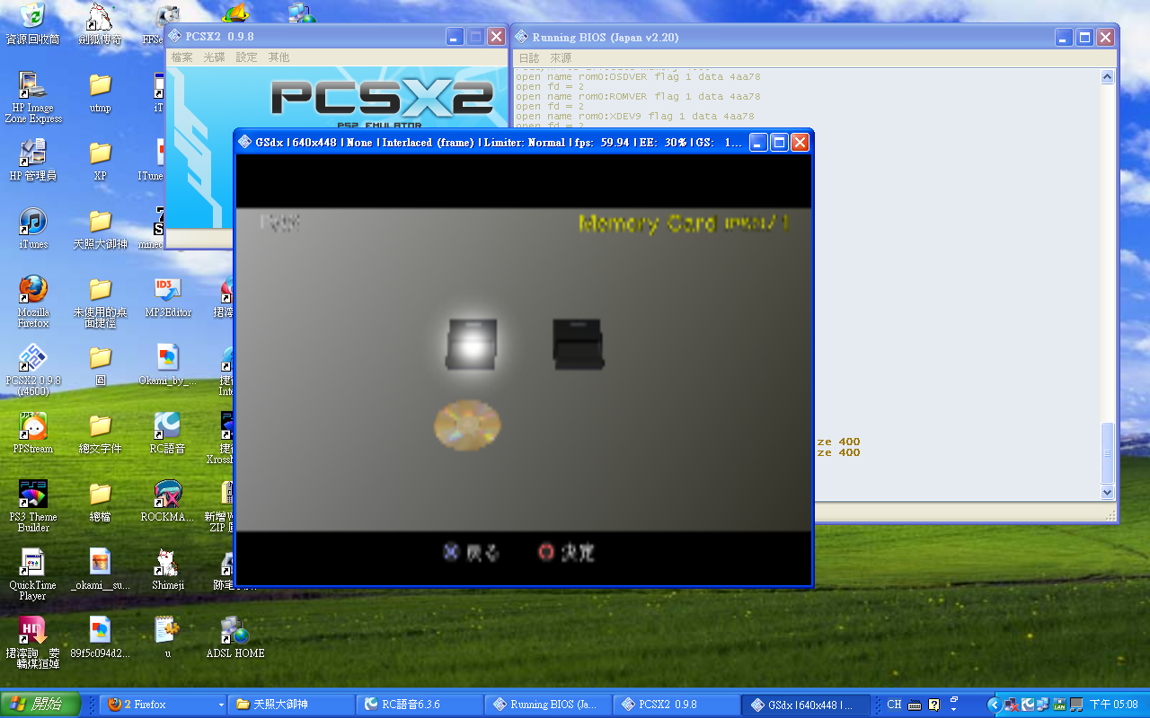The image size is (1150, 718).
Task: Launch PPStream from the desktop
Action: (33, 433)
